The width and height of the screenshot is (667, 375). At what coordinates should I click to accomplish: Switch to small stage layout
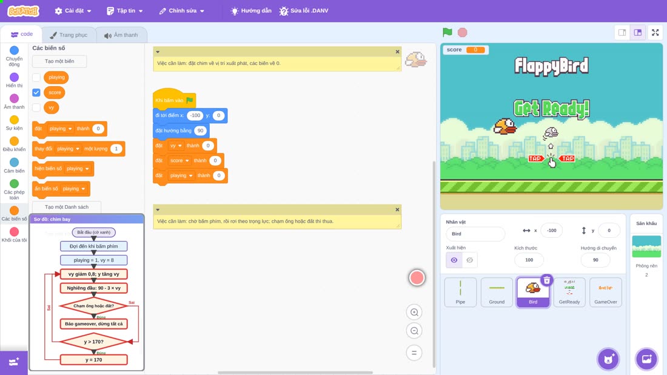[622, 32]
